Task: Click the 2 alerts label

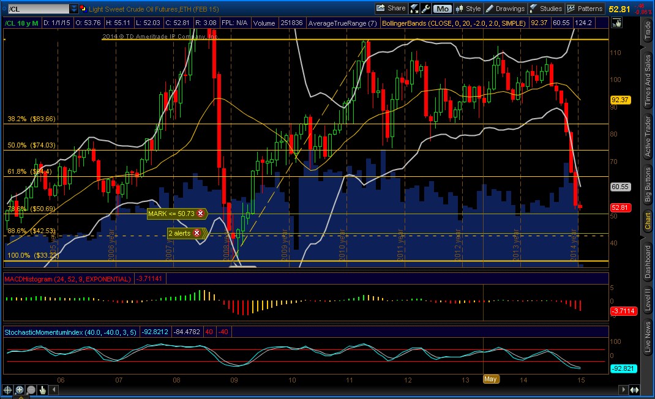Action: (x=181, y=233)
